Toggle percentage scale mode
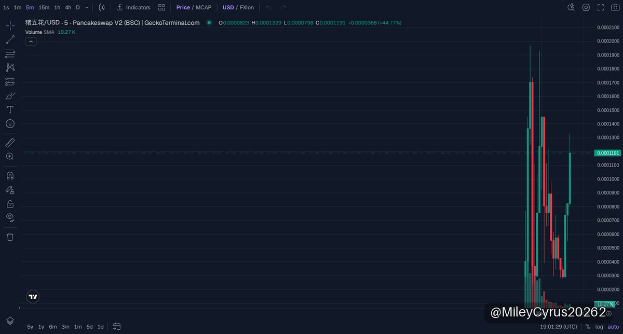This screenshot has width=623, height=334. pos(588,327)
